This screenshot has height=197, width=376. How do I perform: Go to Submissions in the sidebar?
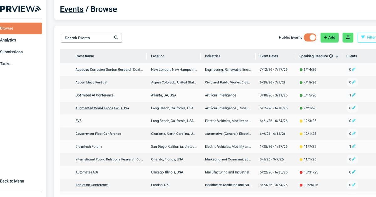tap(11, 52)
